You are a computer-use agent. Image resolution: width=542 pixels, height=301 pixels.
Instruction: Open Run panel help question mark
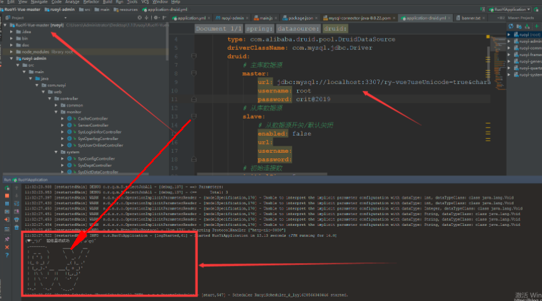point(7,255)
